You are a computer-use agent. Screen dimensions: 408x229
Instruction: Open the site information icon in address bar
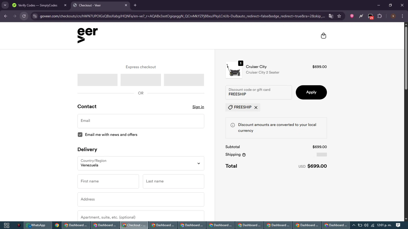pyautogui.click(x=35, y=16)
